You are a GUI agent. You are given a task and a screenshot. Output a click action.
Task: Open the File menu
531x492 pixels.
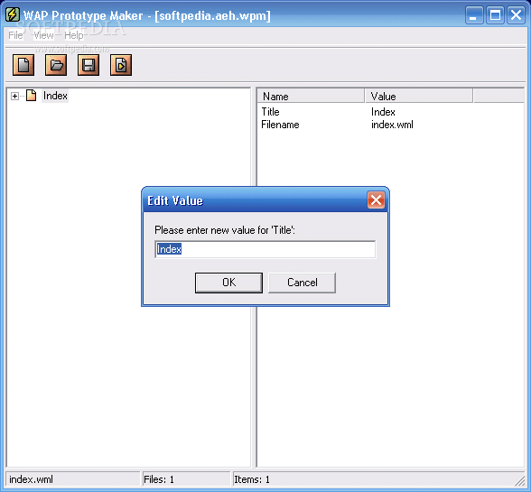[x=15, y=35]
